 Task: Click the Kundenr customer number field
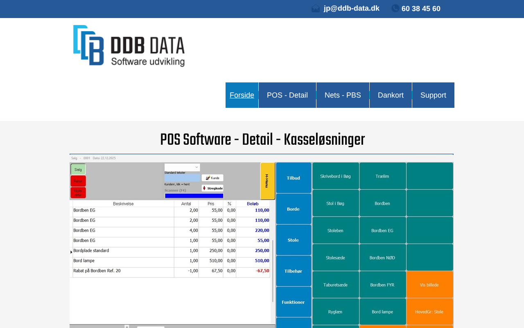pos(182,178)
